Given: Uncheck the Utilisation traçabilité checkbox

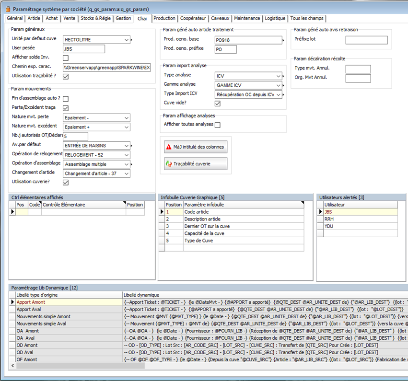Looking at the screenshot, I should click(x=66, y=76).
